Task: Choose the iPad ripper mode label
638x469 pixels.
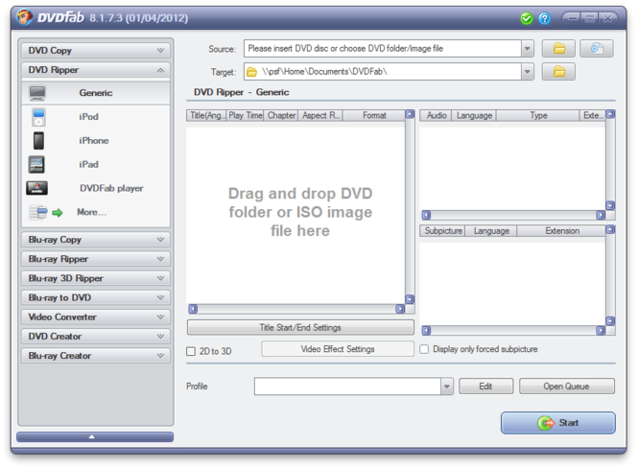Action: coord(88,164)
